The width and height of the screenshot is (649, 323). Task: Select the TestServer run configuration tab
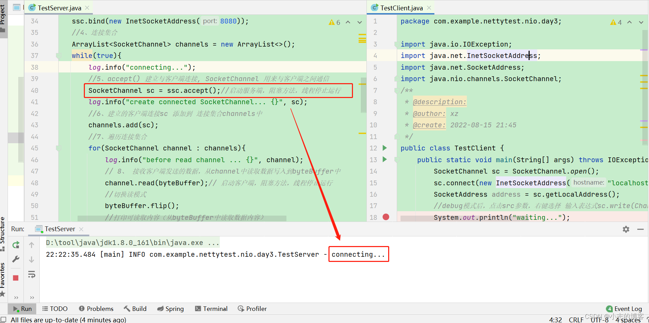(x=59, y=229)
